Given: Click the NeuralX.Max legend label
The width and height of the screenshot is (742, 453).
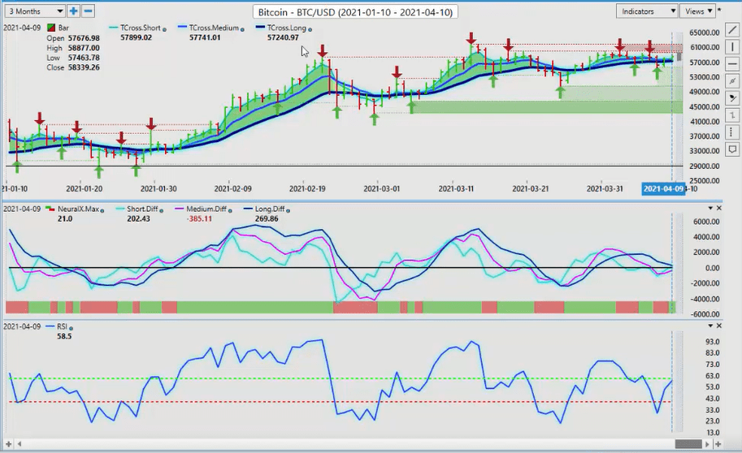Looking at the screenshot, I should point(79,209).
